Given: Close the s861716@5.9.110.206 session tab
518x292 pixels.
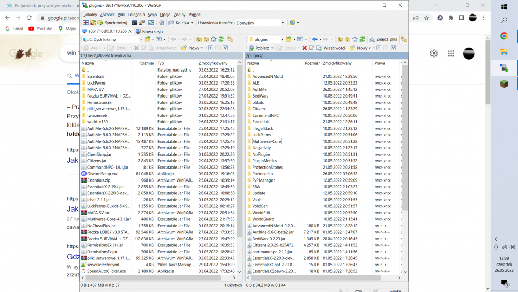Looking at the screenshot, I should pos(130,31).
